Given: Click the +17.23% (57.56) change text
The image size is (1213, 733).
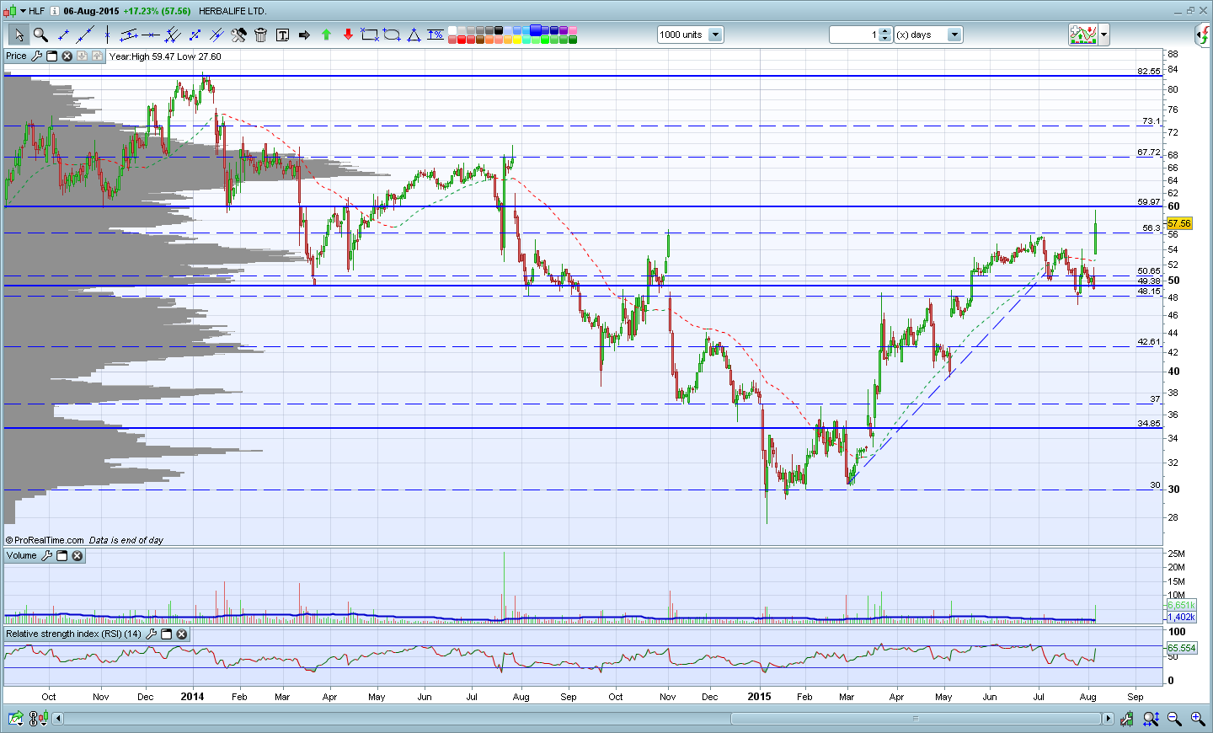Looking at the screenshot, I should (x=157, y=11).
